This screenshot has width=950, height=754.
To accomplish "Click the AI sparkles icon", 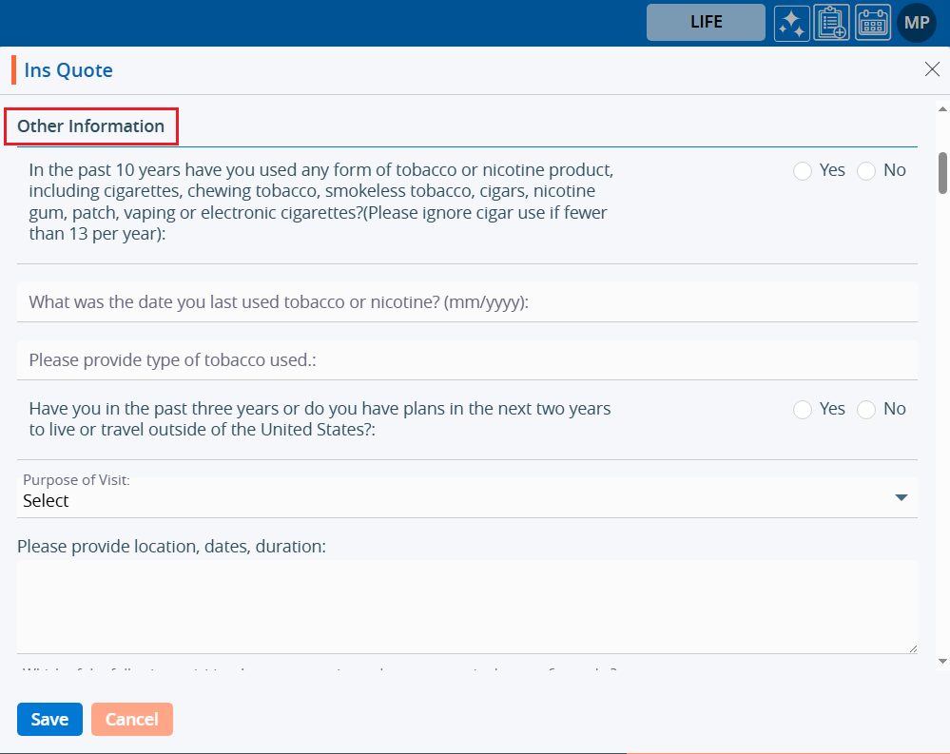I will [791, 23].
